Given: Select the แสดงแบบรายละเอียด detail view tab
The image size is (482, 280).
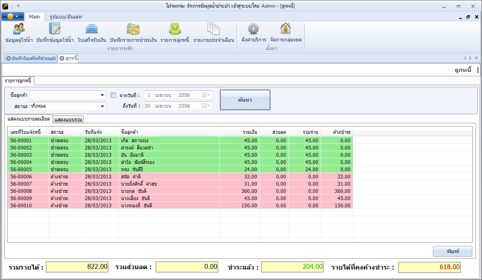Looking at the screenshot, I should tap(29, 119).
